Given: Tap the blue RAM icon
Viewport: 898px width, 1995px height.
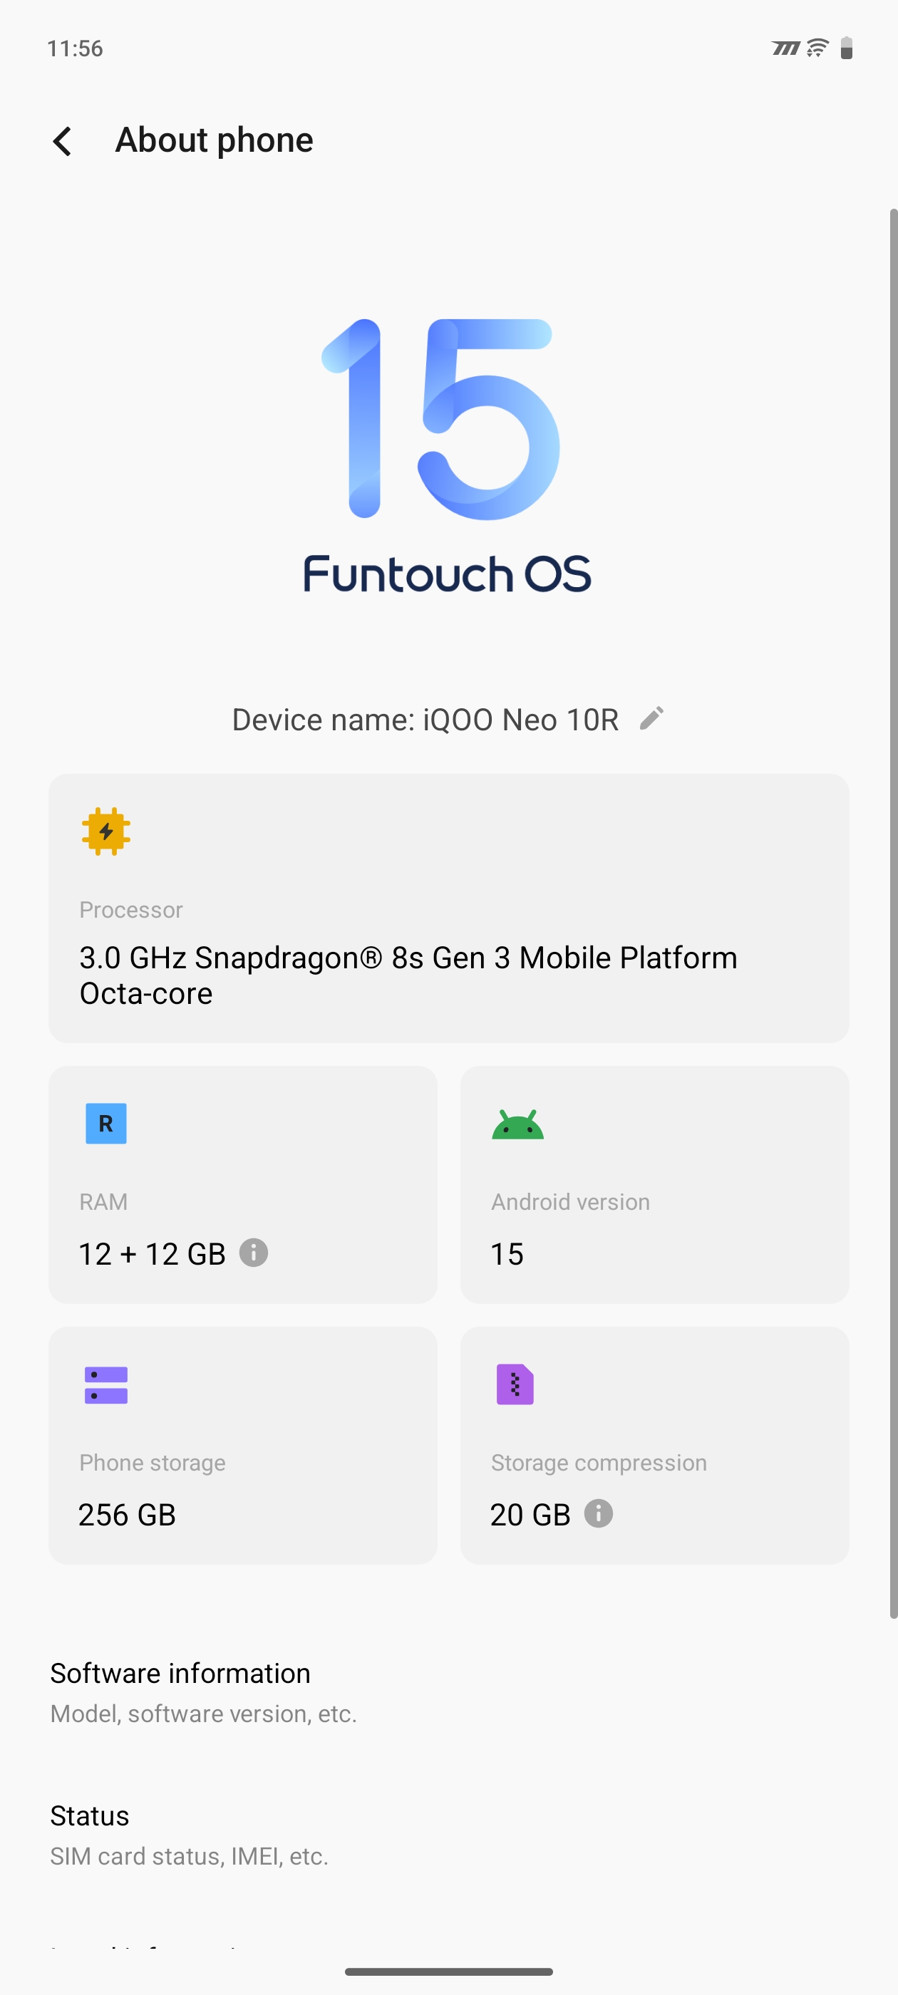Looking at the screenshot, I should click(106, 1123).
